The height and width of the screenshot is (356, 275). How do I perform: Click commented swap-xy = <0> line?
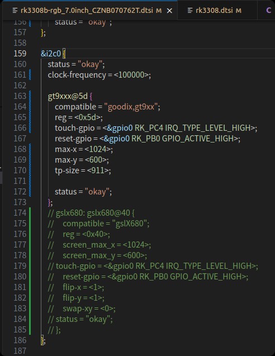click(82, 308)
